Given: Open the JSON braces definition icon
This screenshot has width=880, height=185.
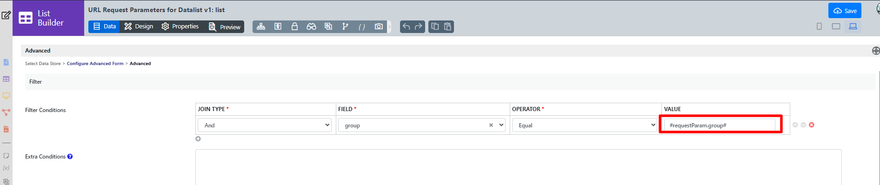Looking at the screenshot, I should point(361,27).
